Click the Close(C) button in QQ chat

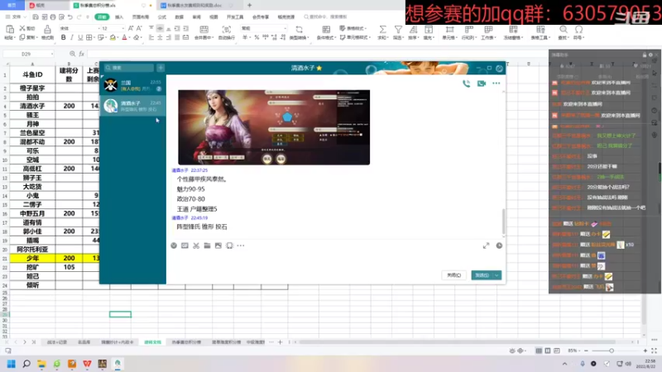tap(453, 275)
